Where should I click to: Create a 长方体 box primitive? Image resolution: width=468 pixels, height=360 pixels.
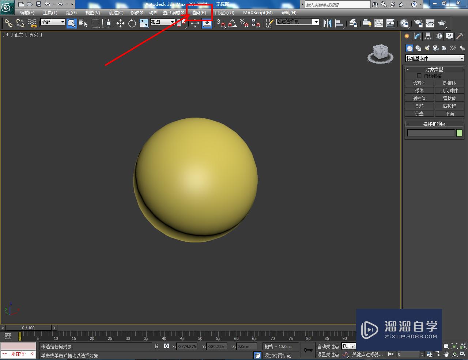coord(419,83)
